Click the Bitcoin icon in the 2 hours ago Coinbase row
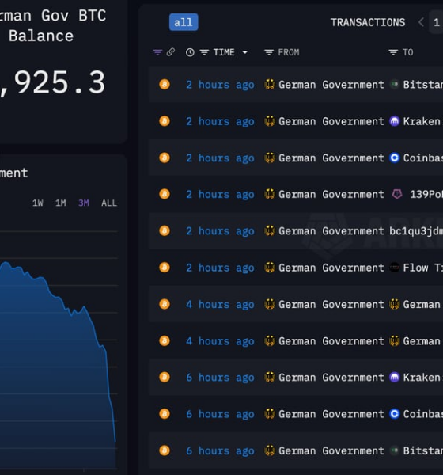This screenshot has width=443, height=475. click(x=165, y=158)
